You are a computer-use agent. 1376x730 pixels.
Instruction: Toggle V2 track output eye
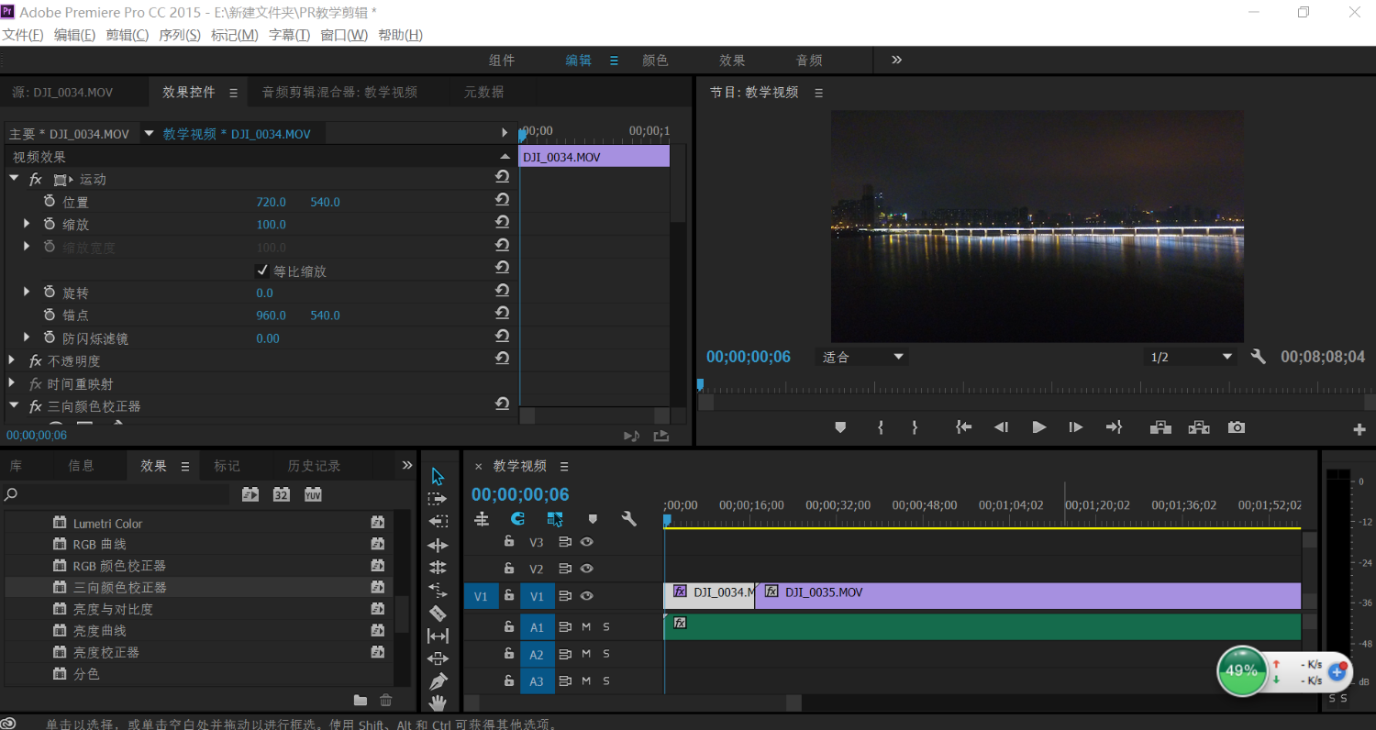[587, 569]
